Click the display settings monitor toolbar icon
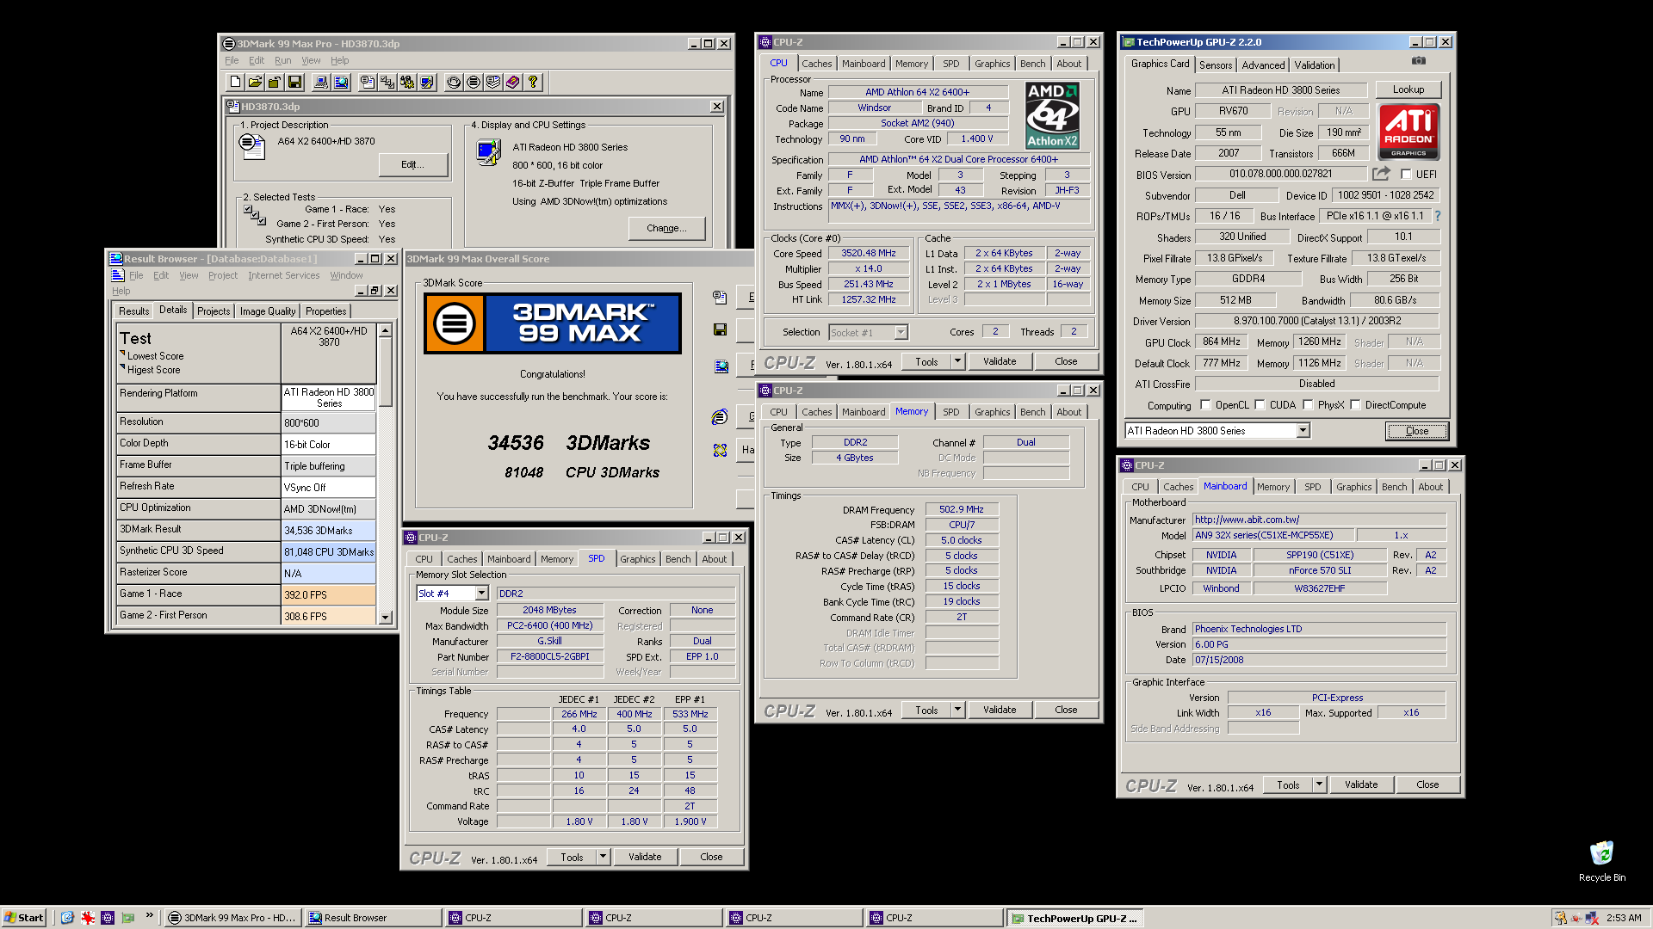 (427, 82)
